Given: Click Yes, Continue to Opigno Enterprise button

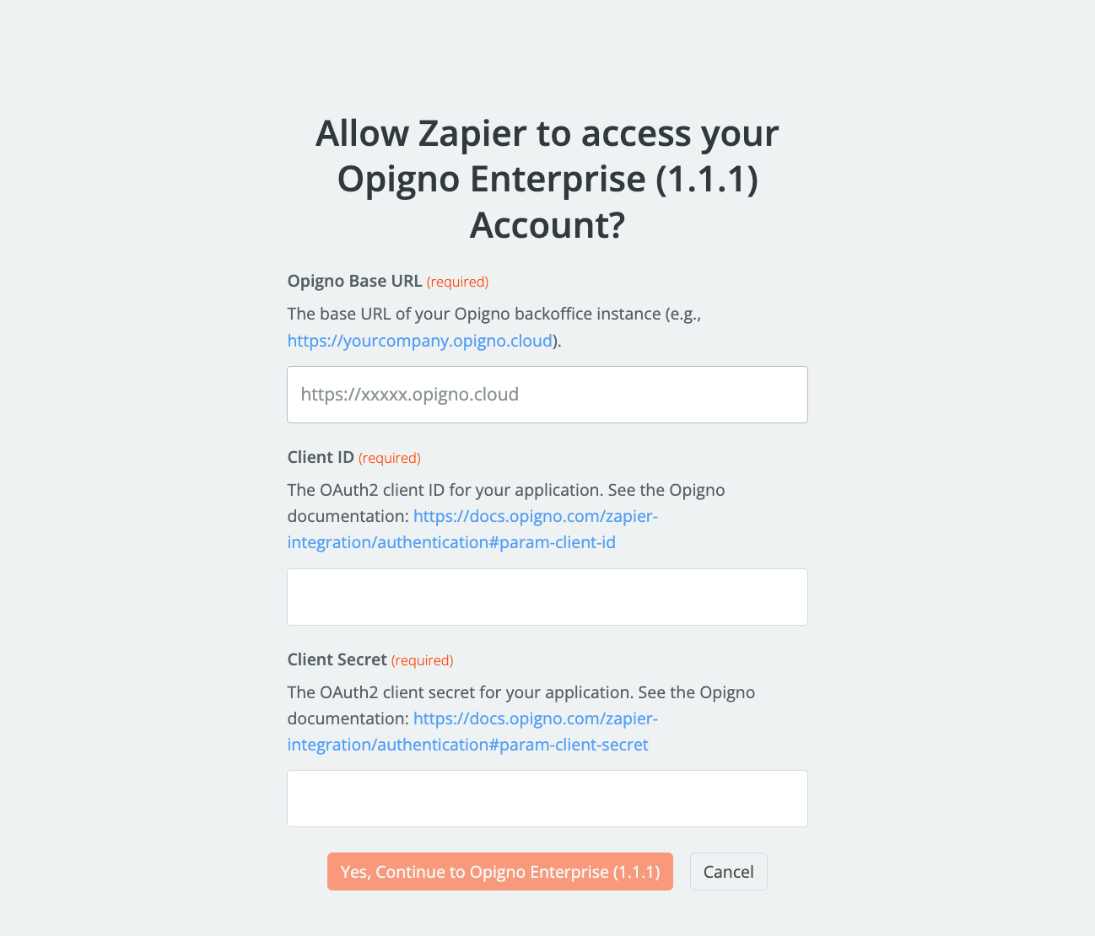Looking at the screenshot, I should tap(499, 871).
